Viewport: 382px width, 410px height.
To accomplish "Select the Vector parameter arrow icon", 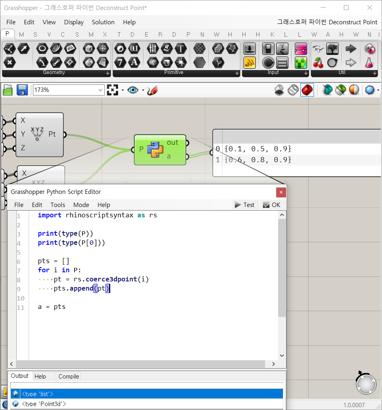I will tap(23, 49).
